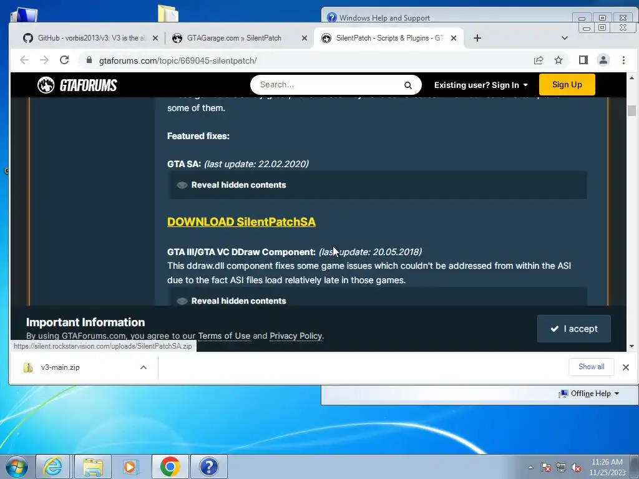The image size is (639, 479).
Task: Open the Chrome profile avatar
Action: click(x=603, y=60)
